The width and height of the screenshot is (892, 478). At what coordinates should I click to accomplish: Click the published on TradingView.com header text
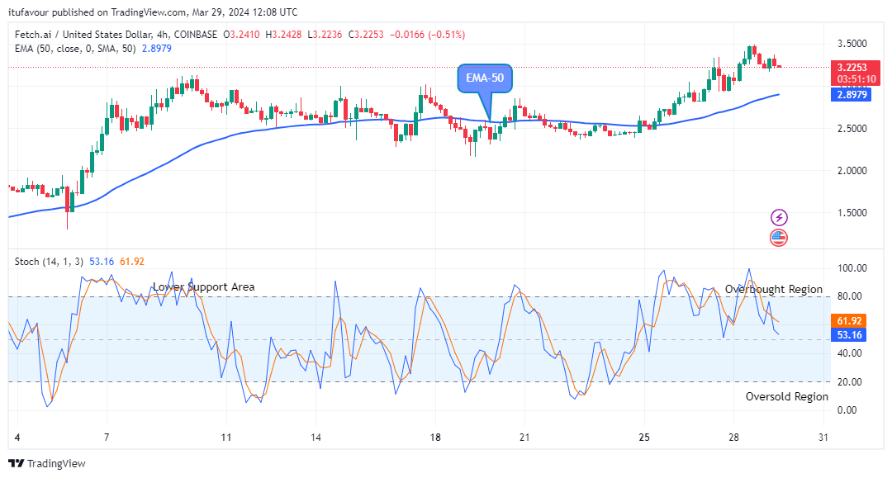[153, 12]
